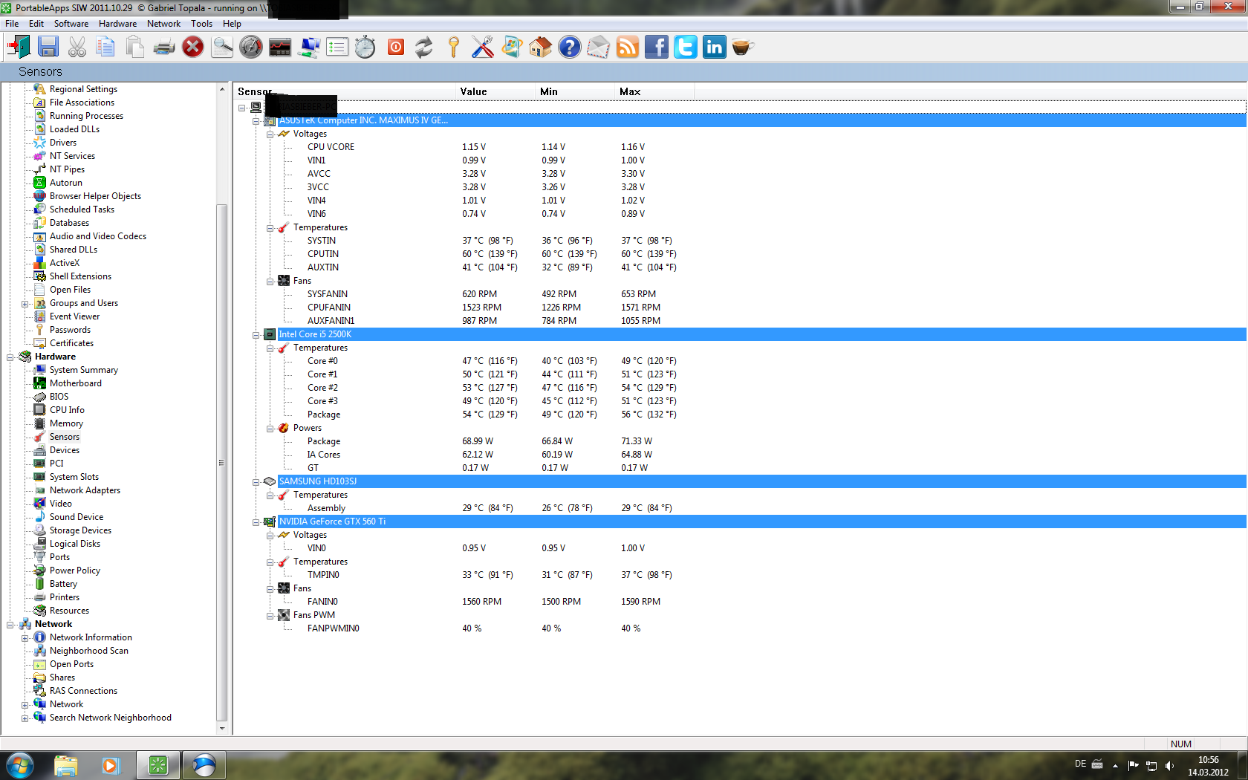The height and width of the screenshot is (780, 1248).
Task: Collapse the Intel Core i5 2500K node
Action: [x=256, y=334]
